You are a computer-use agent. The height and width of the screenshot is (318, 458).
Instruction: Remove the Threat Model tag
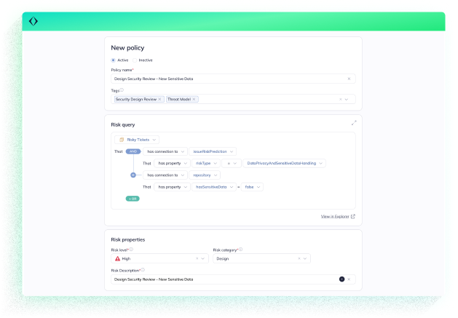pyautogui.click(x=194, y=99)
